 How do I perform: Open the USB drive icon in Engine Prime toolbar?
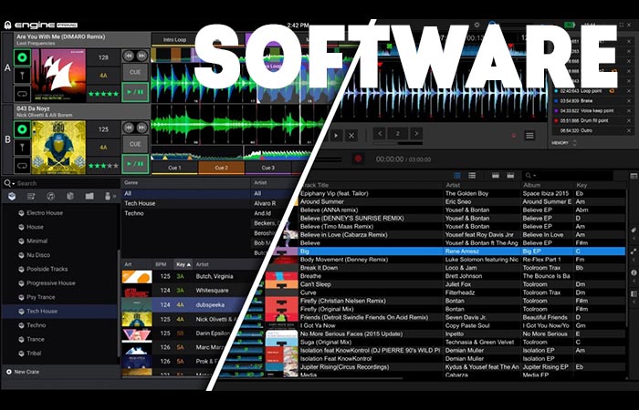[108, 197]
